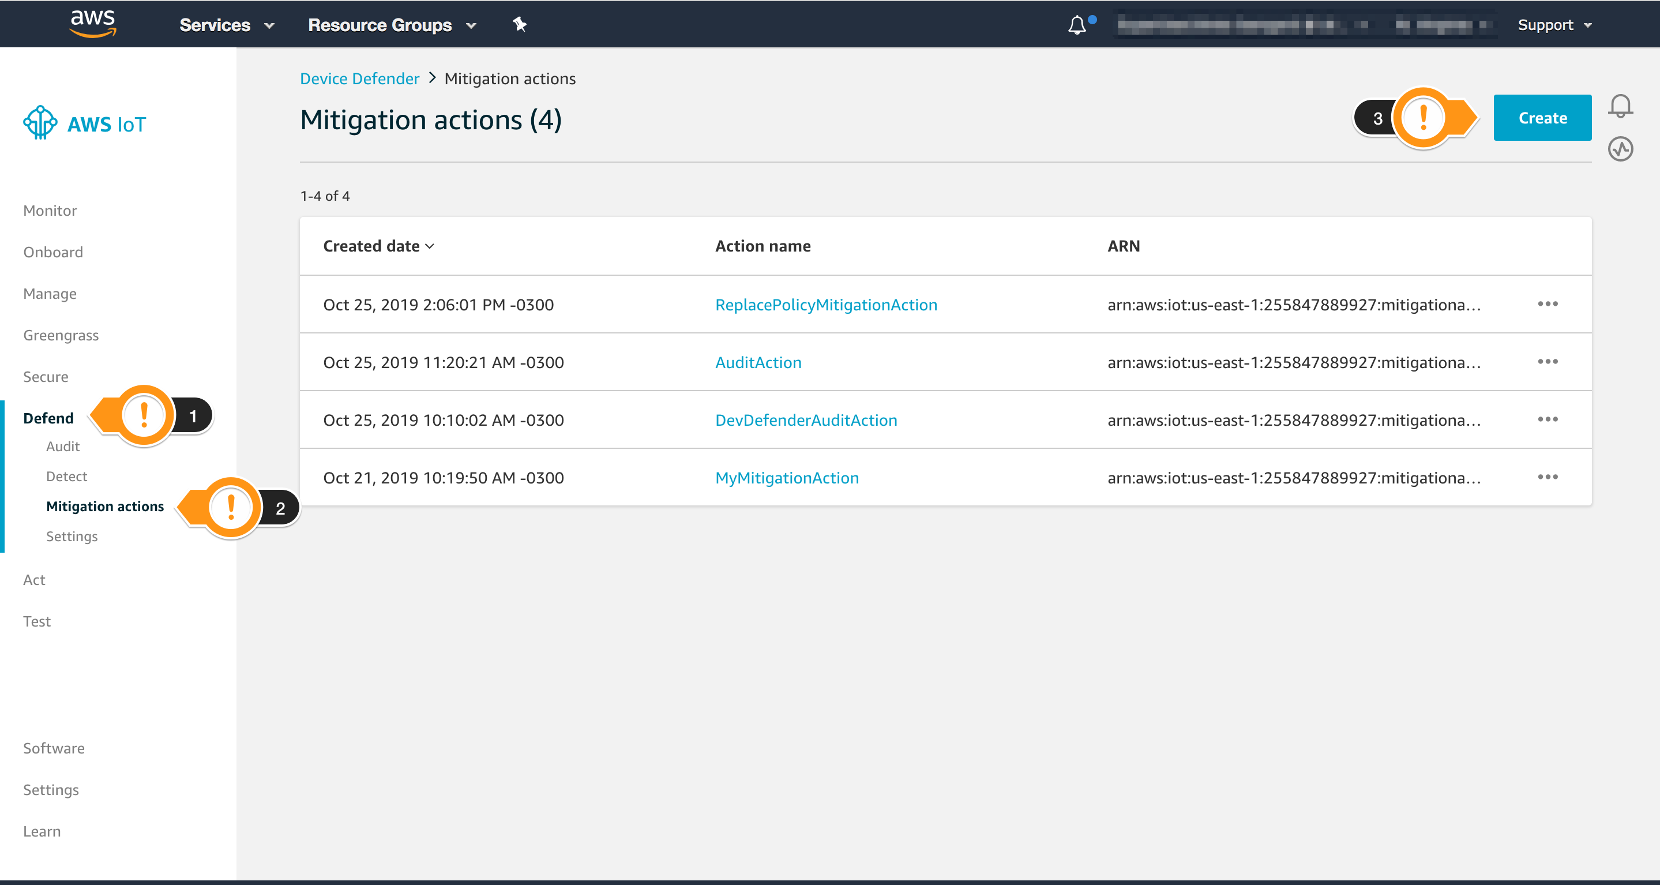Sort the table by Created date
Screen dimensions: 1660x885
pyautogui.click(x=379, y=246)
